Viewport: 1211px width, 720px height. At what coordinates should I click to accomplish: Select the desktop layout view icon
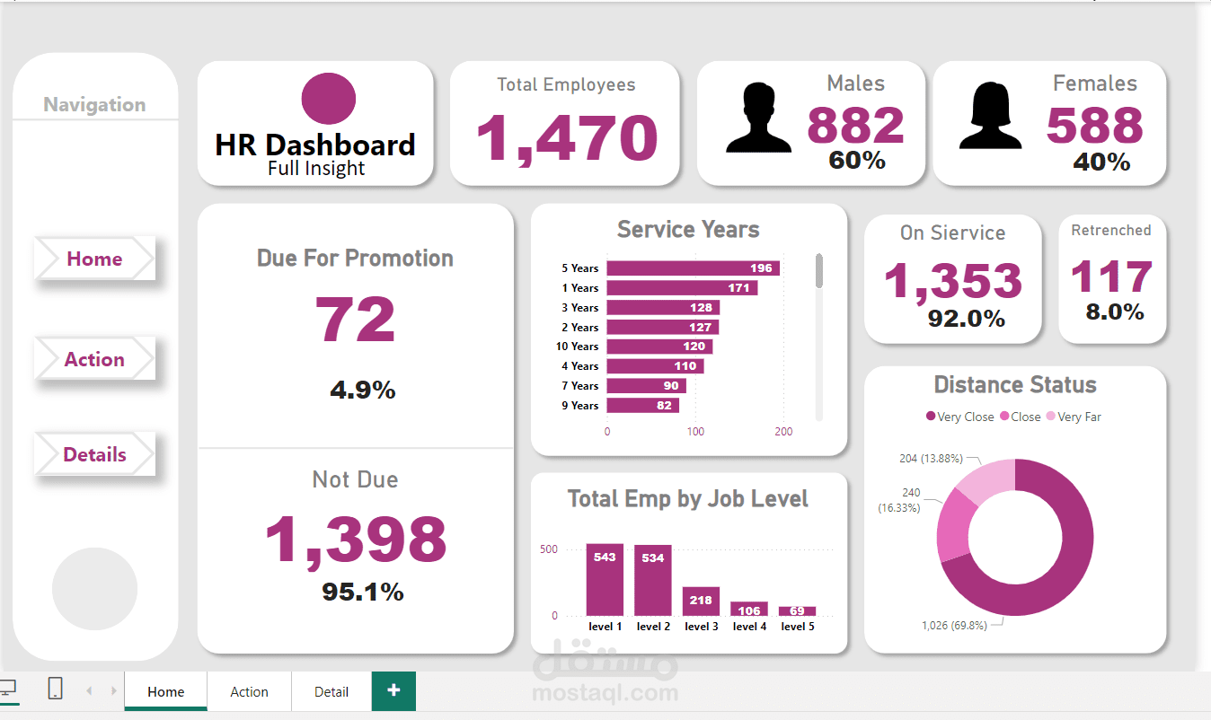[x=7, y=689]
